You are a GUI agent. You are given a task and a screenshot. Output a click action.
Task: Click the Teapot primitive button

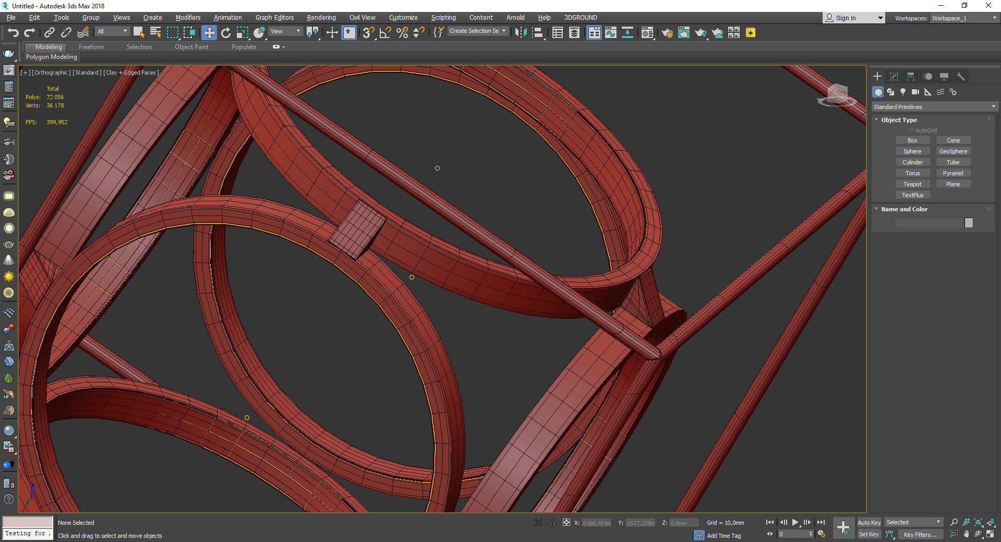coord(912,184)
